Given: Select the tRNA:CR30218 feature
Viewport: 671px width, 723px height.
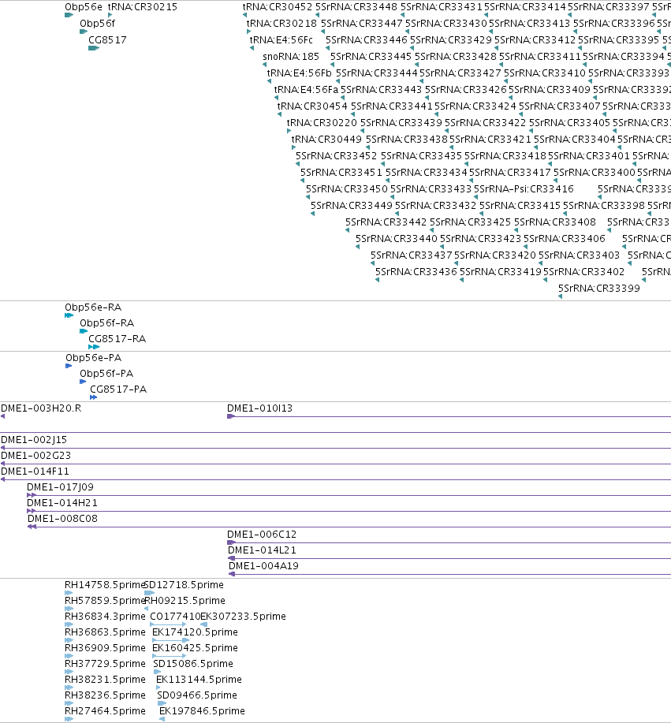Looking at the screenshot, I should 281,24.
